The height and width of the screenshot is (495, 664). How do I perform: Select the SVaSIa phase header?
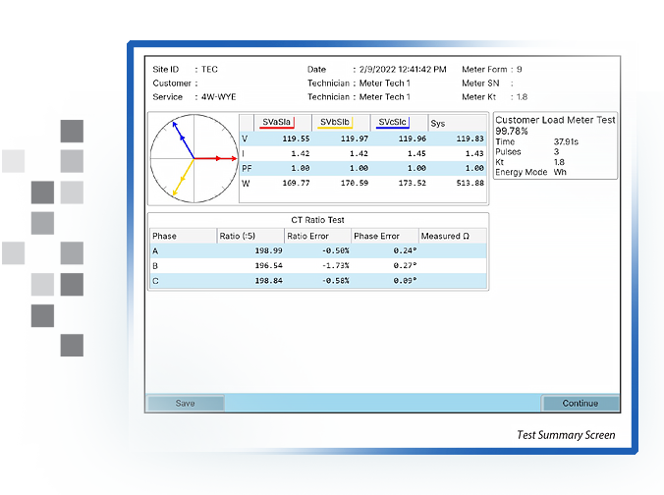click(277, 122)
